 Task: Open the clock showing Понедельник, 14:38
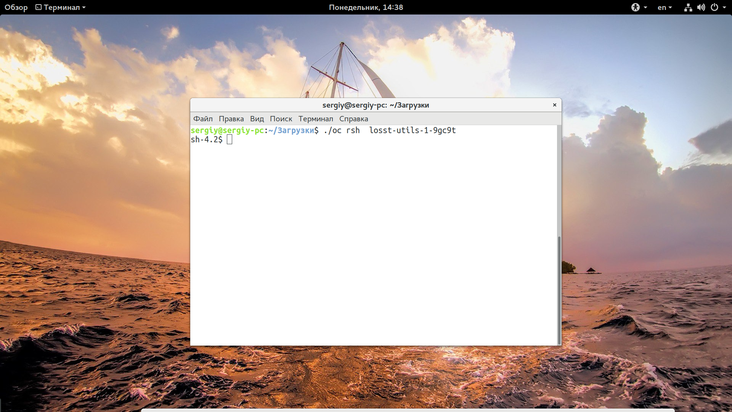(366, 7)
